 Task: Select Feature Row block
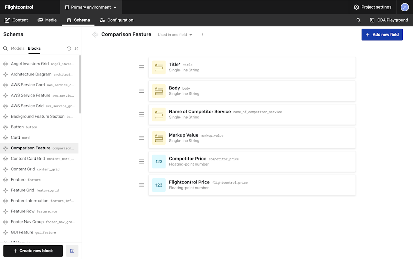[x=39, y=211]
